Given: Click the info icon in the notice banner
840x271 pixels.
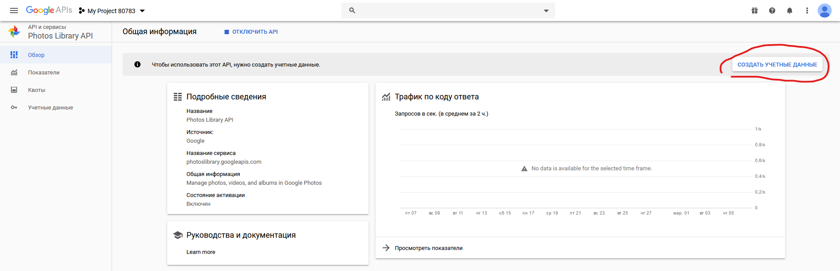Looking at the screenshot, I should tap(137, 64).
